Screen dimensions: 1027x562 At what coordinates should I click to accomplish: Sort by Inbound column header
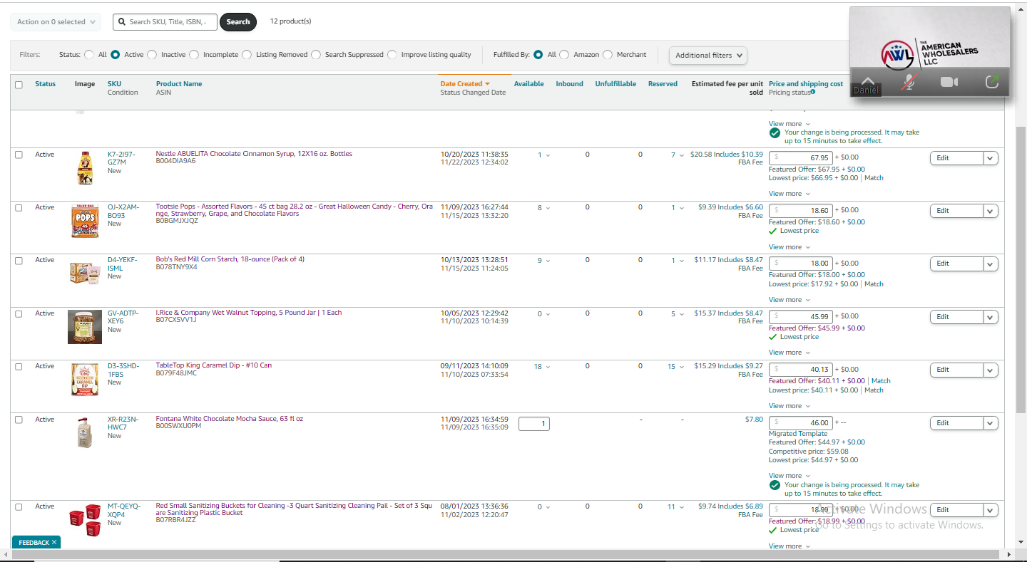(569, 84)
